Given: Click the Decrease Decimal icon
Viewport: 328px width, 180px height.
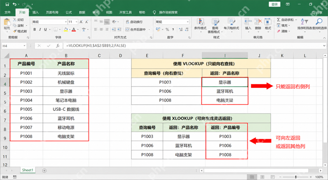Looking at the screenshot, I should click(186, 29).
